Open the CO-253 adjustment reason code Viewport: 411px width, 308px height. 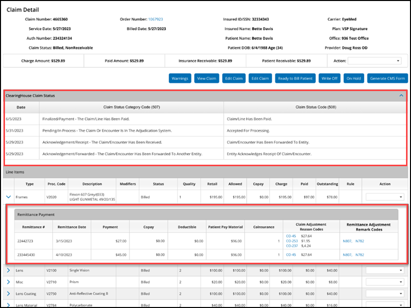(x=292, y=241)
